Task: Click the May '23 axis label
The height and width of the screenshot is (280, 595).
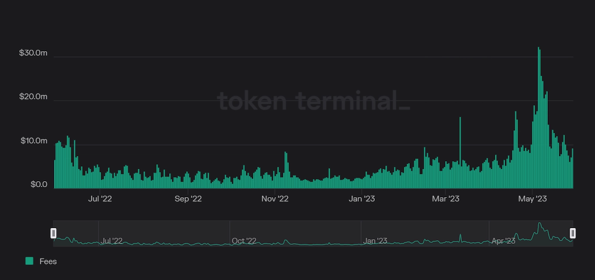Action: (x=533, y=199)
